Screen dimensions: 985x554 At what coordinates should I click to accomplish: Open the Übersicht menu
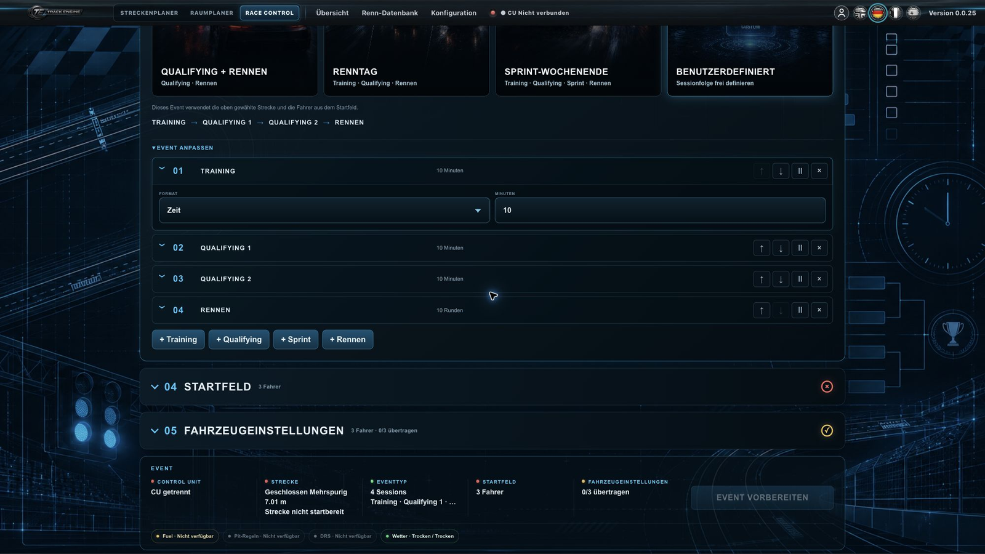(x=332, y=13)
